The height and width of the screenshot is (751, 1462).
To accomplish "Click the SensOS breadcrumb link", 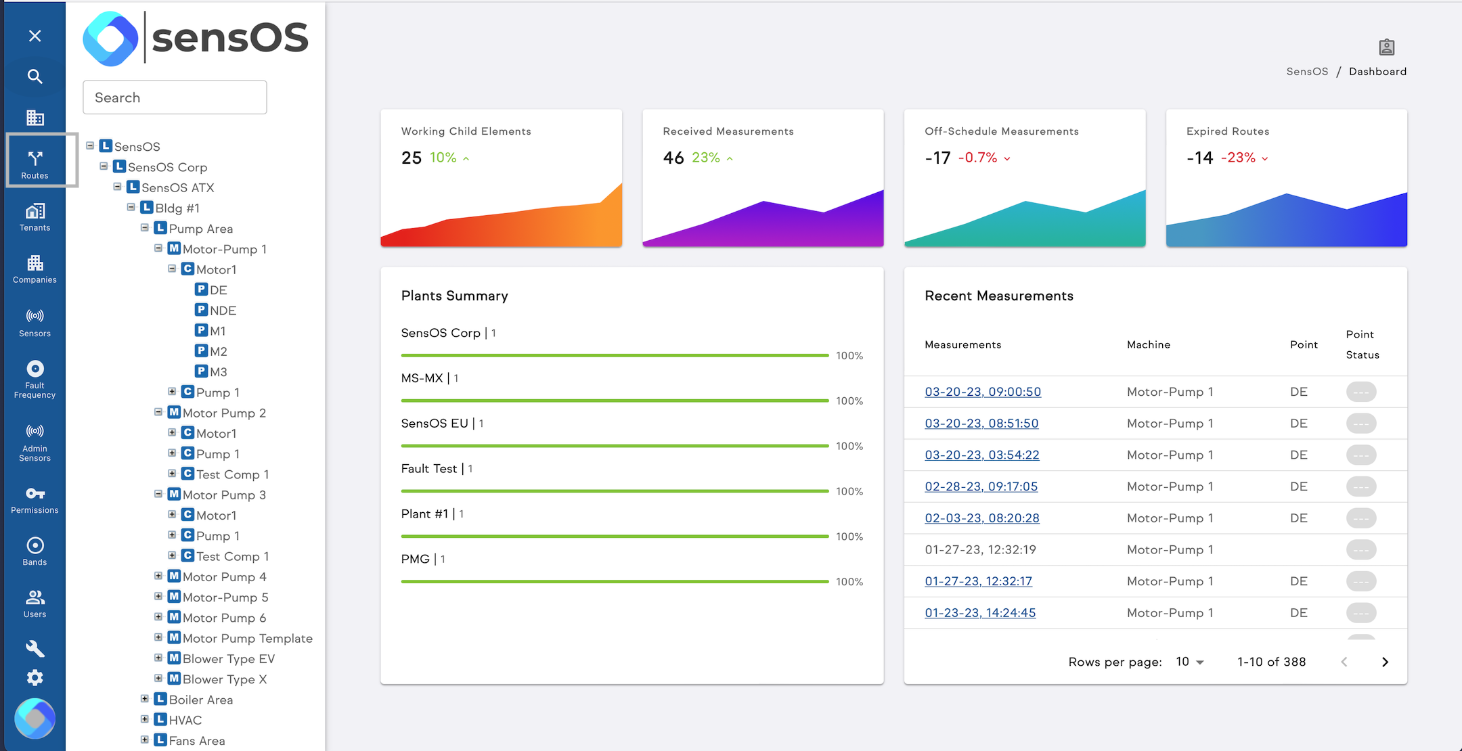I will click(x=1307, y=72).
